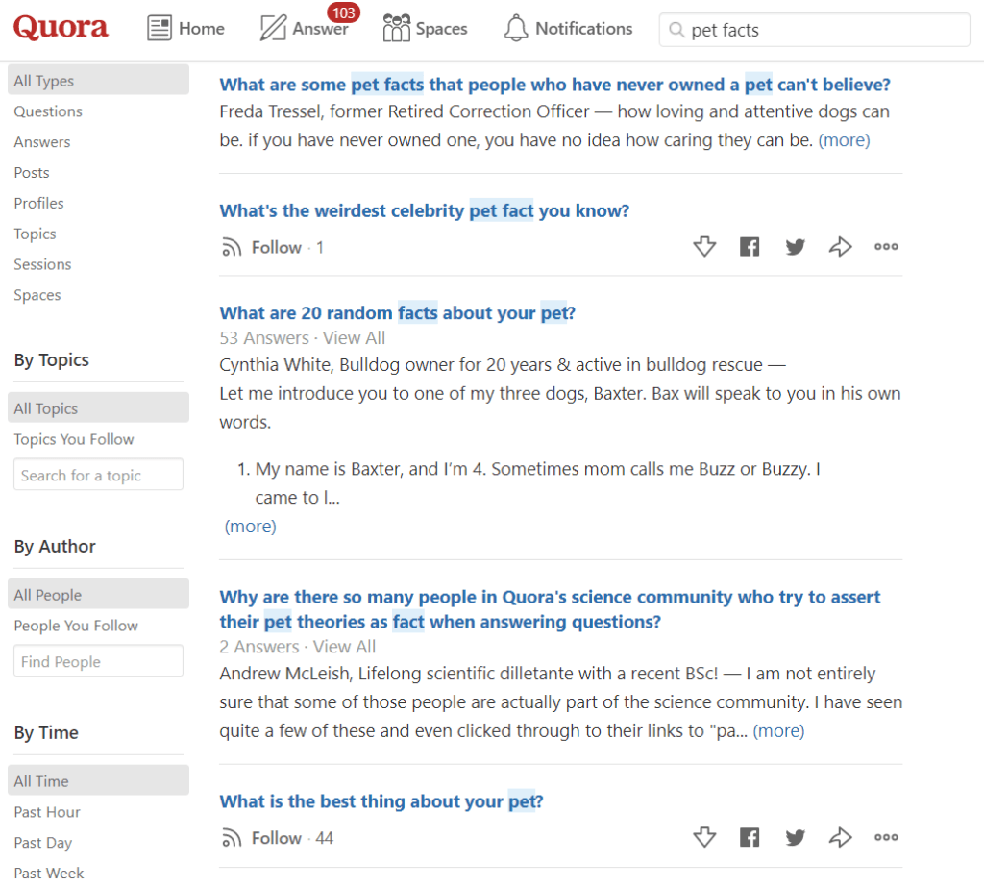Expand Freda Tressel's answer with (more)
Viewport: 984px width, 886px height.
(x=844, y=140)
